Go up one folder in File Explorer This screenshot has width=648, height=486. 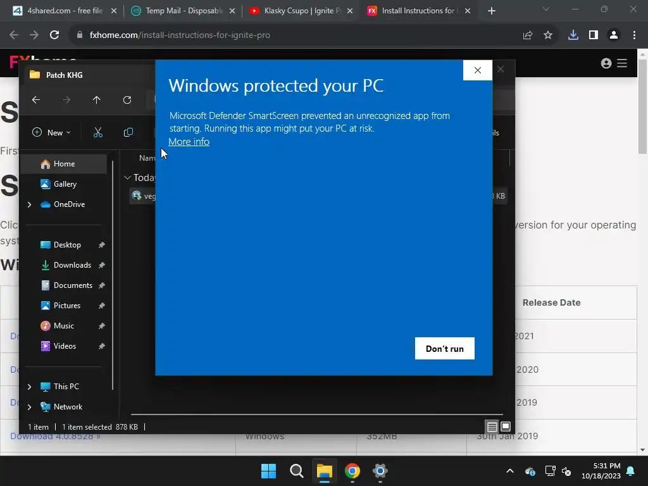[x=96, y=100]
